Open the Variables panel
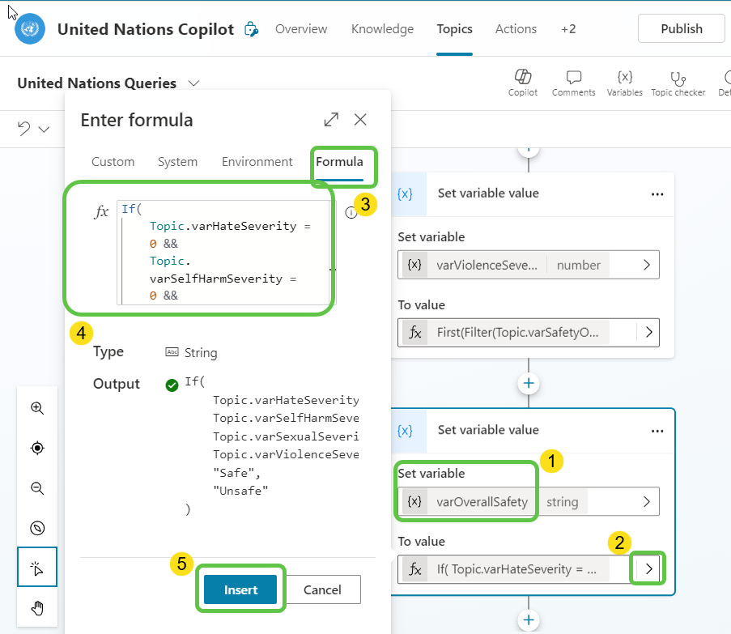 click(x=624, y=83)
